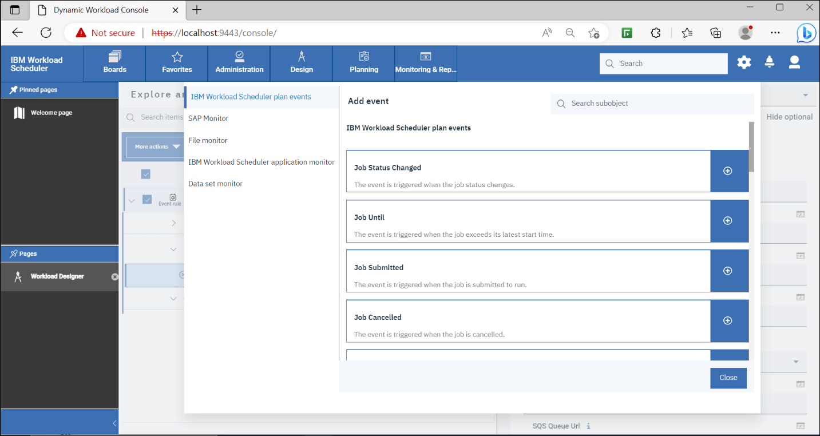Select IBM Workload Scheduler application monitor category
The height and width of the screenshot is (436, 820).
262,162
